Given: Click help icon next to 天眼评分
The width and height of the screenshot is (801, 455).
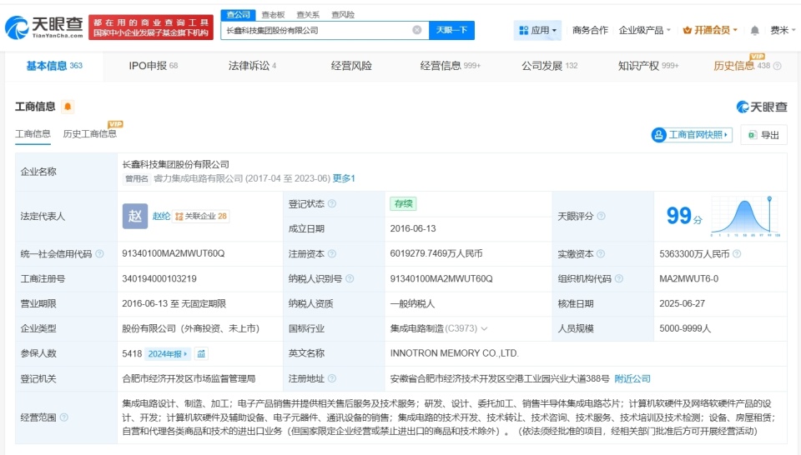Looking at the screenshot, I should click(x=602, y=217).
